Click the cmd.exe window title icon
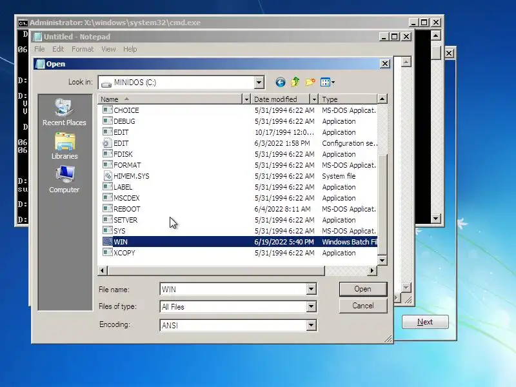 (23, 23)
